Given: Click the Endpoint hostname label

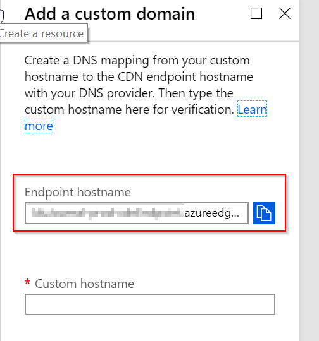Looking at the screenshot, I should tap(78, 192).
